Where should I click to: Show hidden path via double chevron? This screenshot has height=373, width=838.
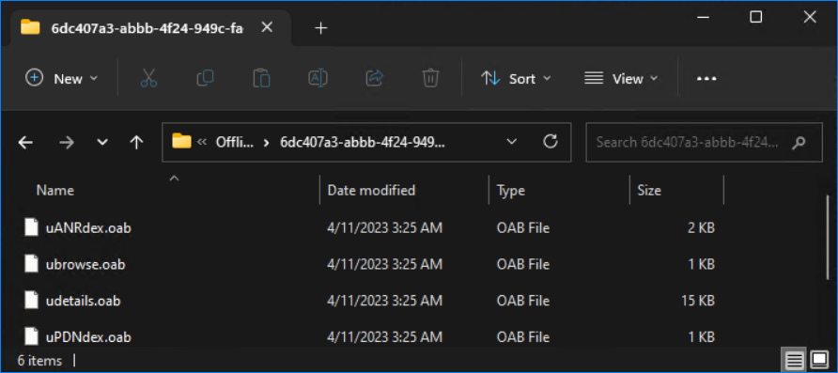click(202, 142)
